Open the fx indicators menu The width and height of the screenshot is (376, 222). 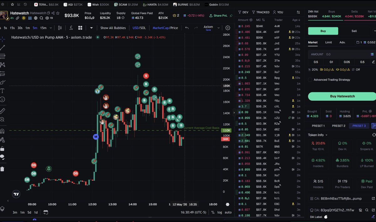click(x=71, y=28)
